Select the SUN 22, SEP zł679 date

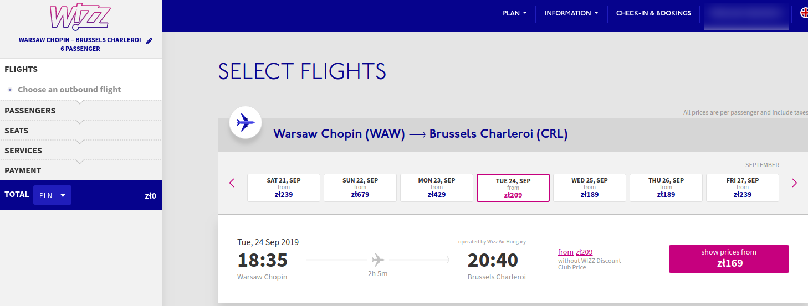[360, 188]
